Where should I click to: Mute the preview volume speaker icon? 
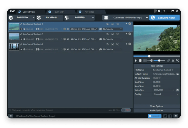coord(151,61)
